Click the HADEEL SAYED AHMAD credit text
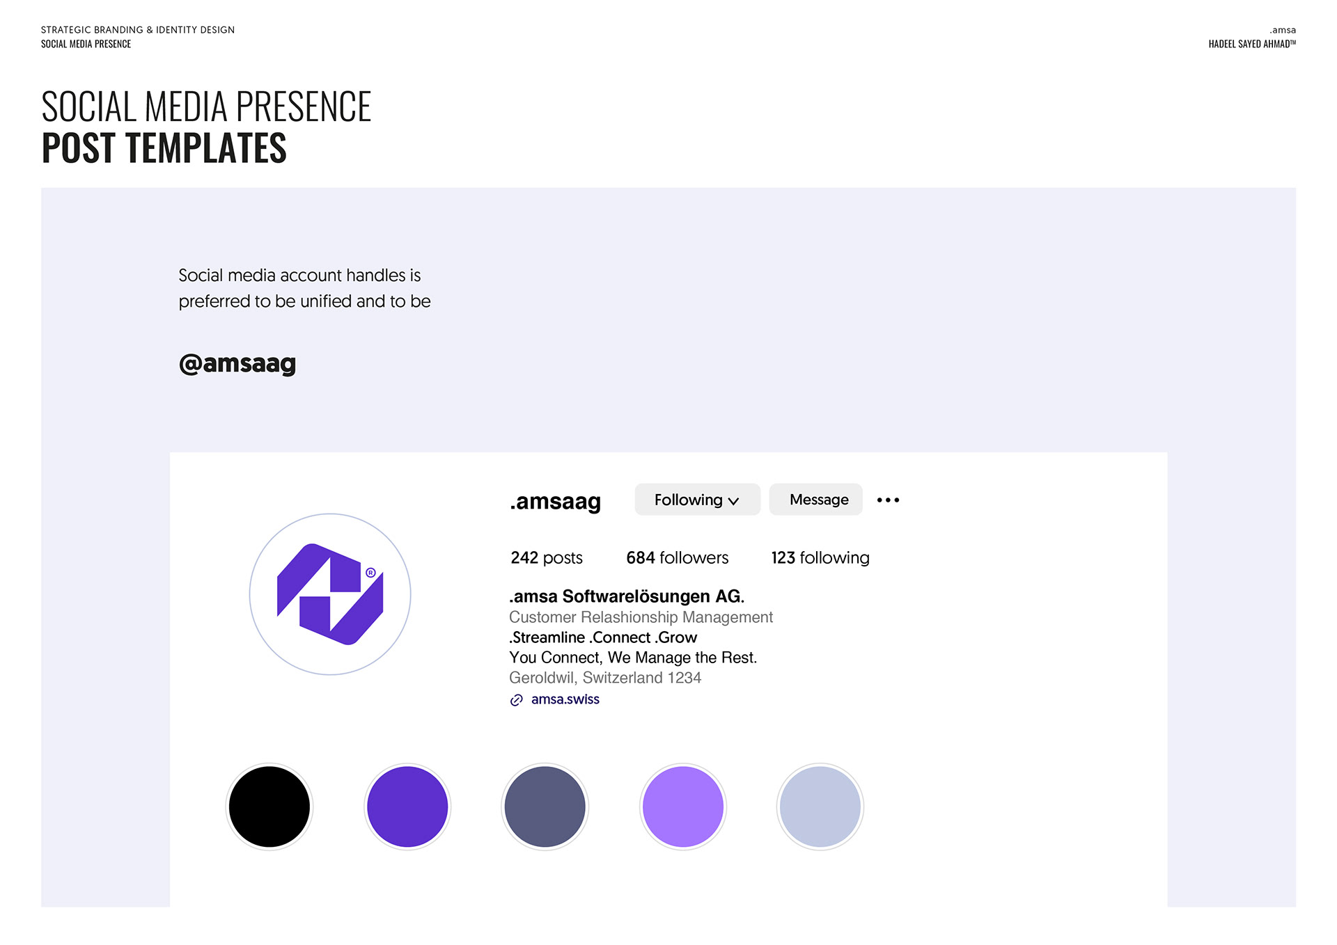 point(1251,44)
